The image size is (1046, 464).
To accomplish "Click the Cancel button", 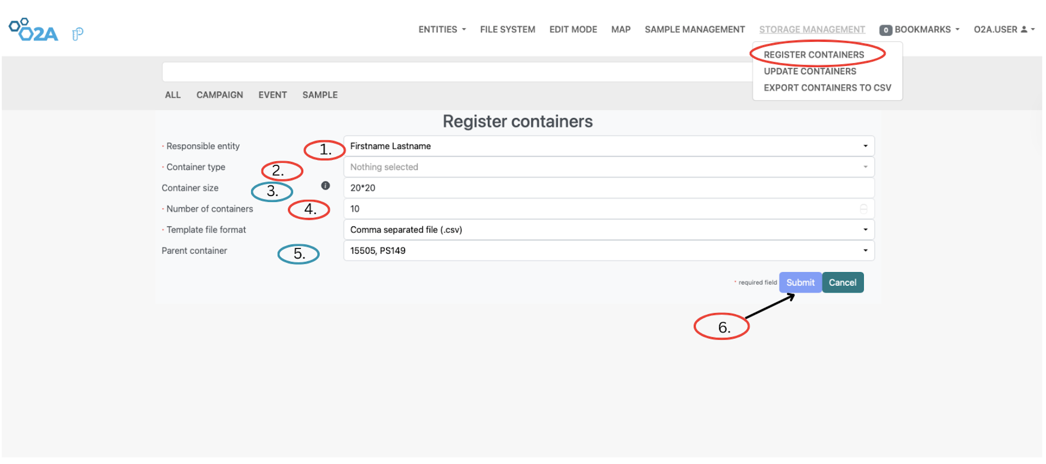I will [x=842, y=282].
